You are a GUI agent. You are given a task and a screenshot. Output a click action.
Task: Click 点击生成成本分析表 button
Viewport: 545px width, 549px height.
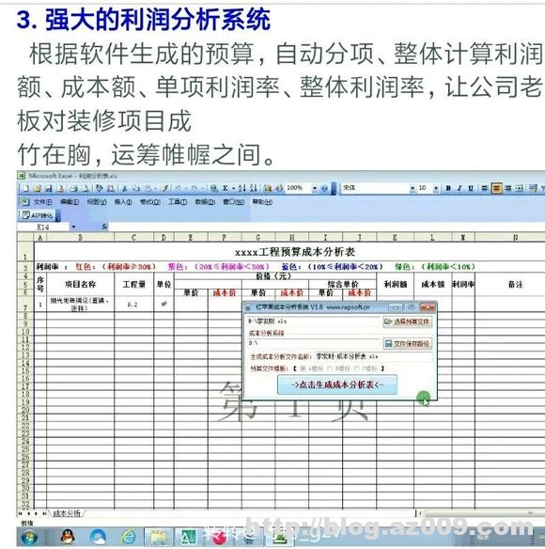click(x=337, y=384)
